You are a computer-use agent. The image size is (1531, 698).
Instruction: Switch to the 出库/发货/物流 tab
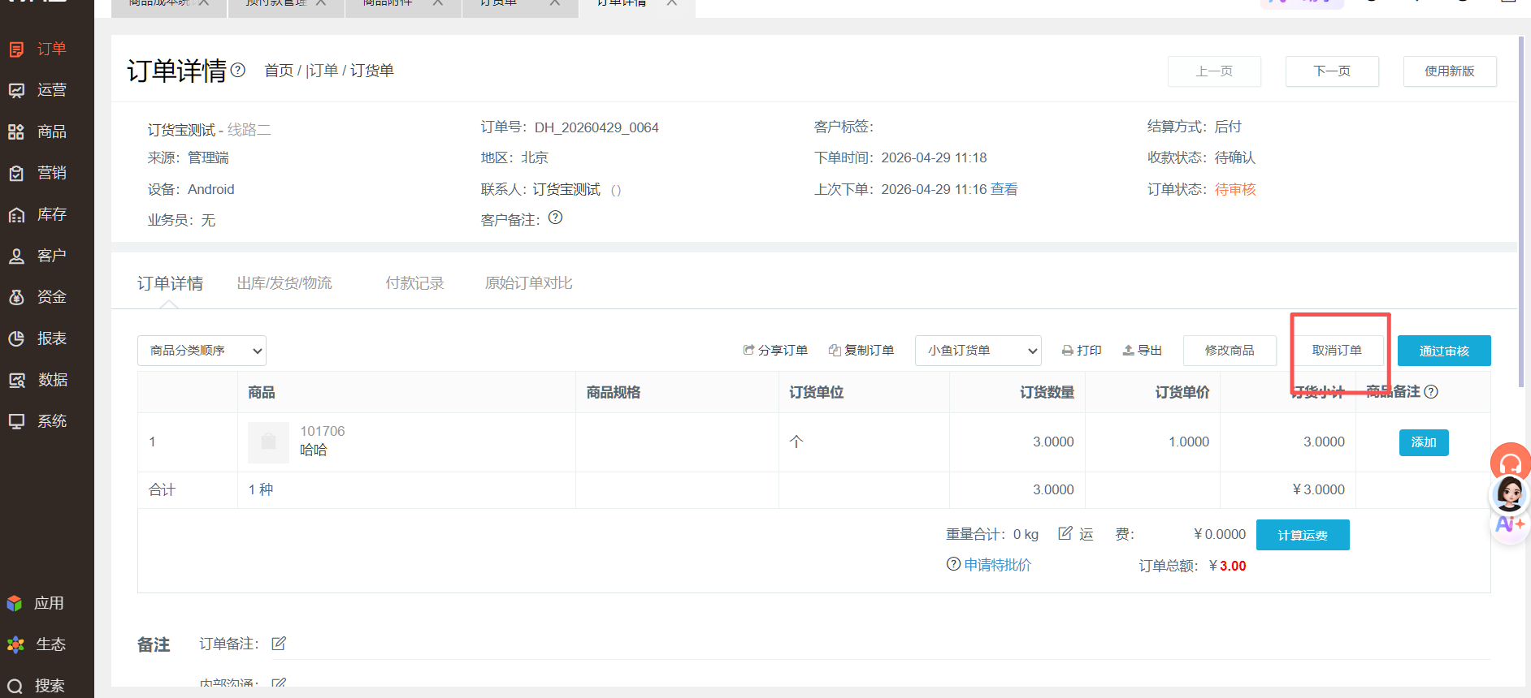[284, 283]
